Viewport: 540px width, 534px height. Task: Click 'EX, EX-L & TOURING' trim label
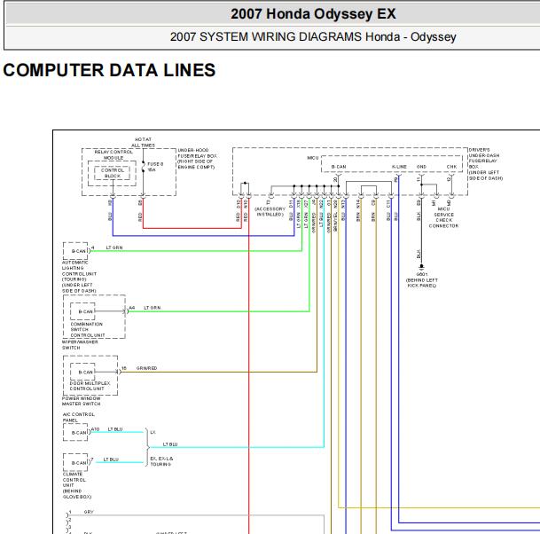click(x=161, y=461)
